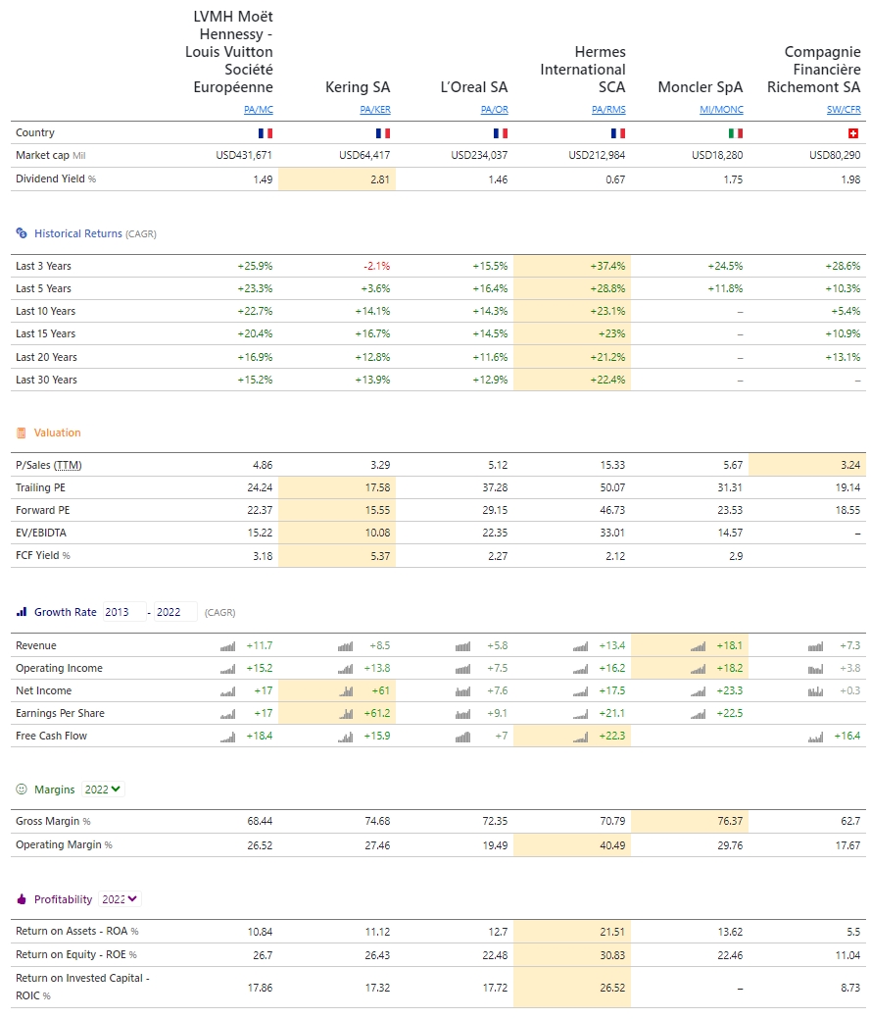Click Kering Net Income sparkline chart

click(345, 691)
